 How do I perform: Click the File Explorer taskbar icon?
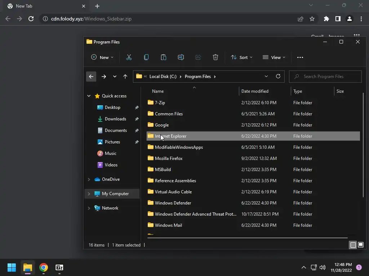pos(27,267)
